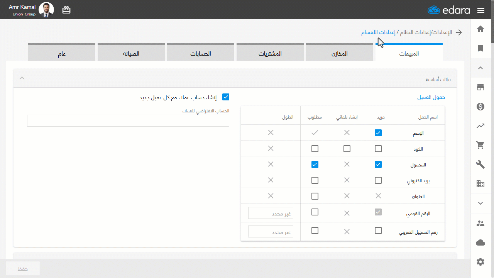Open the cloud sidebar icon
494x278 pixels.
click(x=480, y=242)
